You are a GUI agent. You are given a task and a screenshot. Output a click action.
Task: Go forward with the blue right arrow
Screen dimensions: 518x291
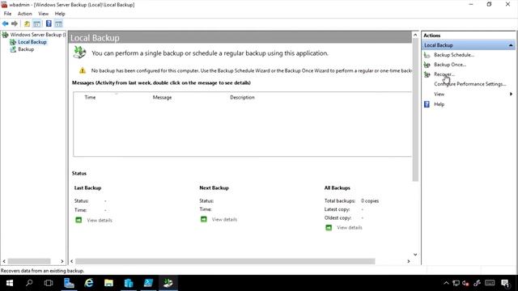15,23
